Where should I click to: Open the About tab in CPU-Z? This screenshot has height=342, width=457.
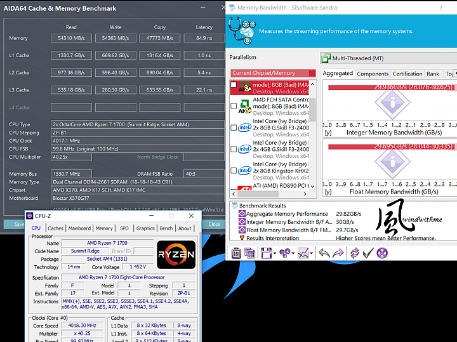[x=185, y=228]
